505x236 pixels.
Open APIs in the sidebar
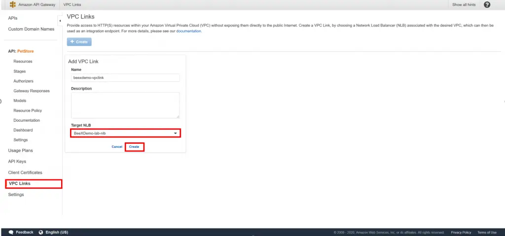tap(12, 18)
